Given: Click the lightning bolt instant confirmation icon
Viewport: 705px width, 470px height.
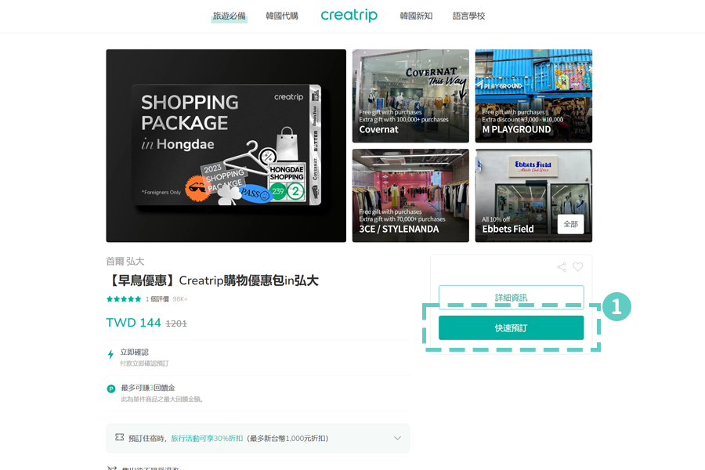Looking at the screenshot, I should (x=110, y=354).
